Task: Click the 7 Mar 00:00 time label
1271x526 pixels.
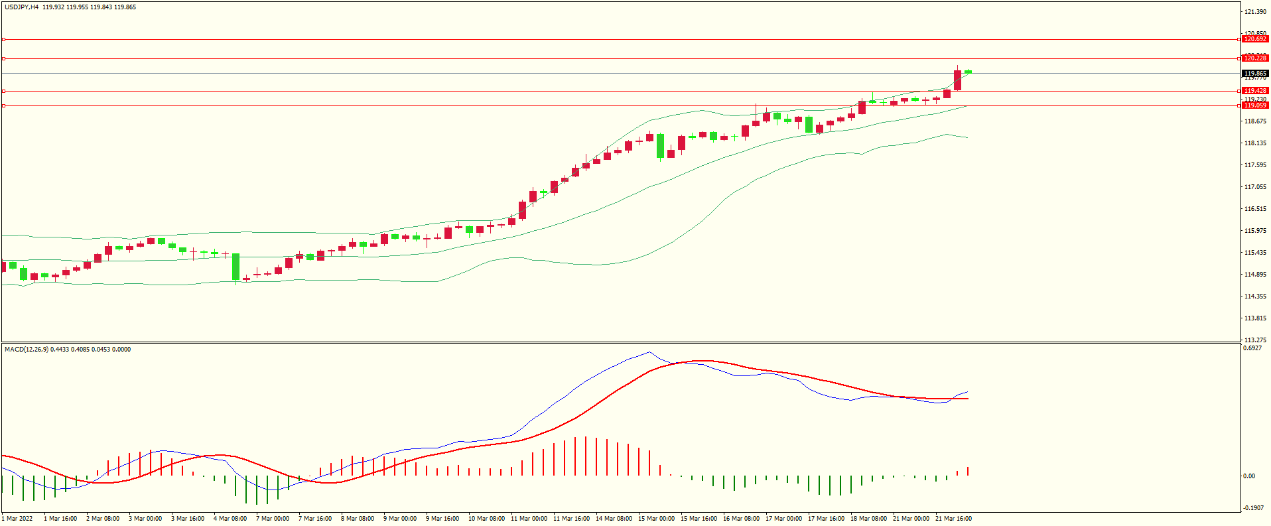Action: tap(273, 519)
